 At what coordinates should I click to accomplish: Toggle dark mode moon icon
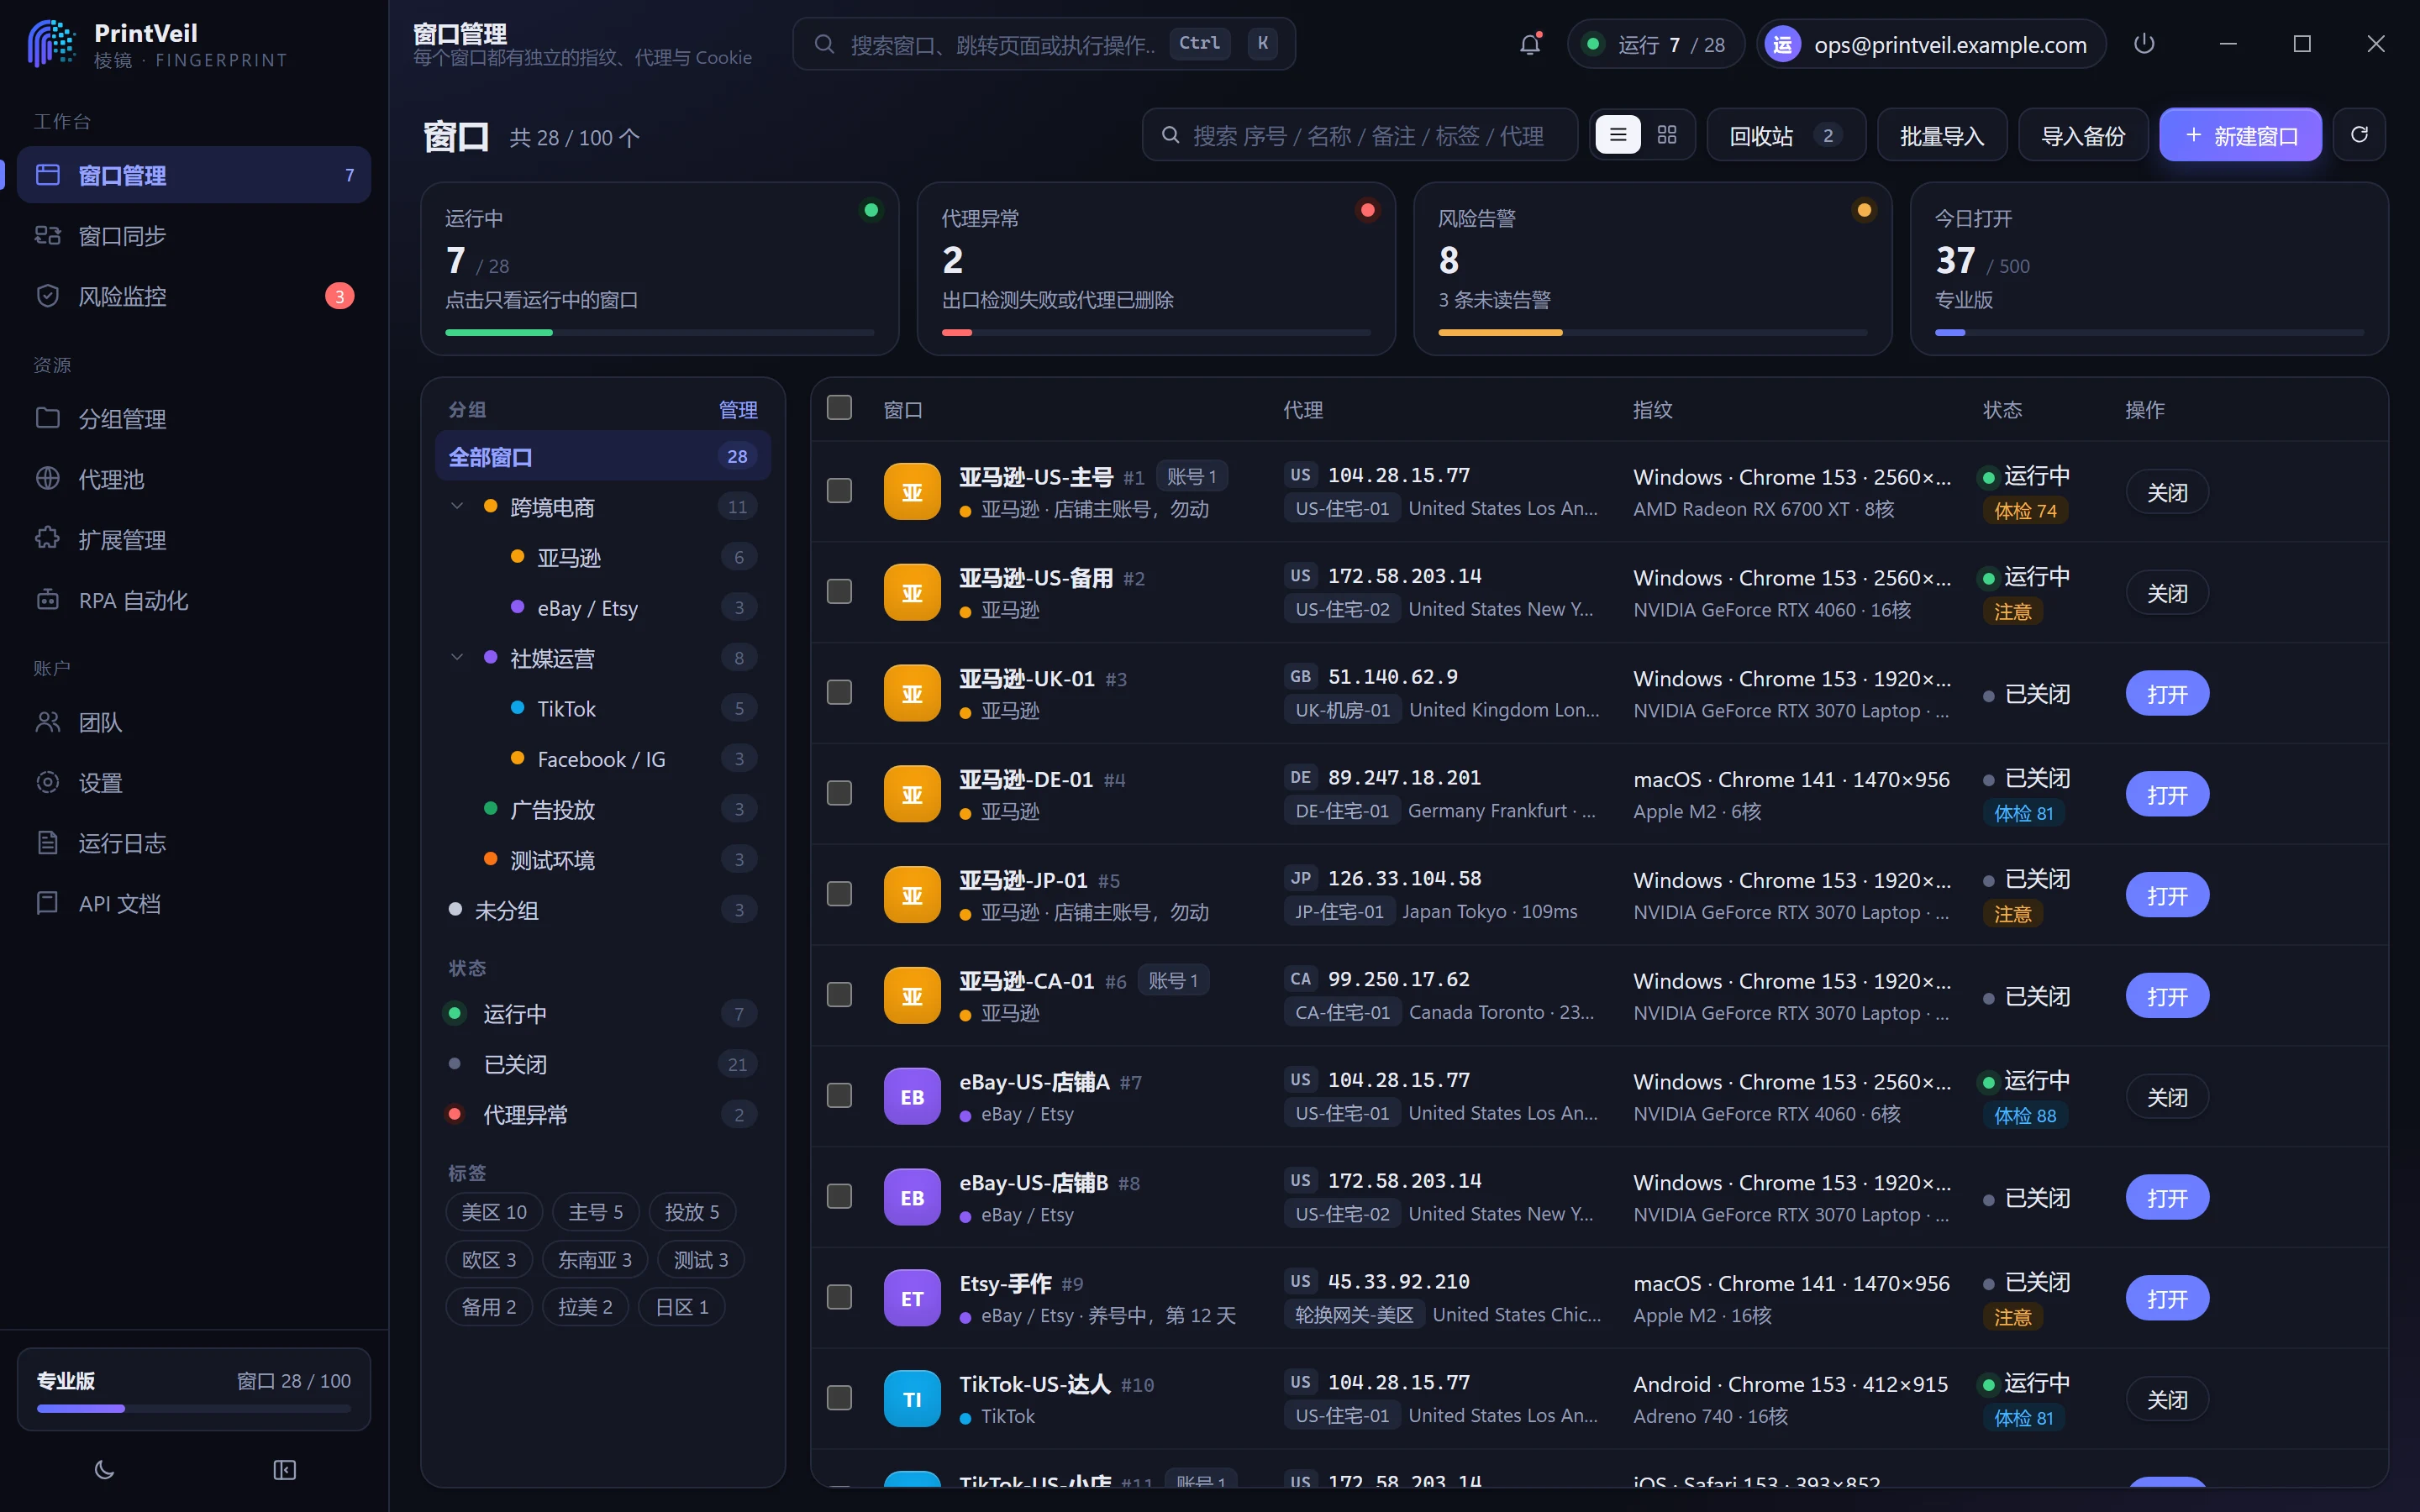tap(104, 1469)
